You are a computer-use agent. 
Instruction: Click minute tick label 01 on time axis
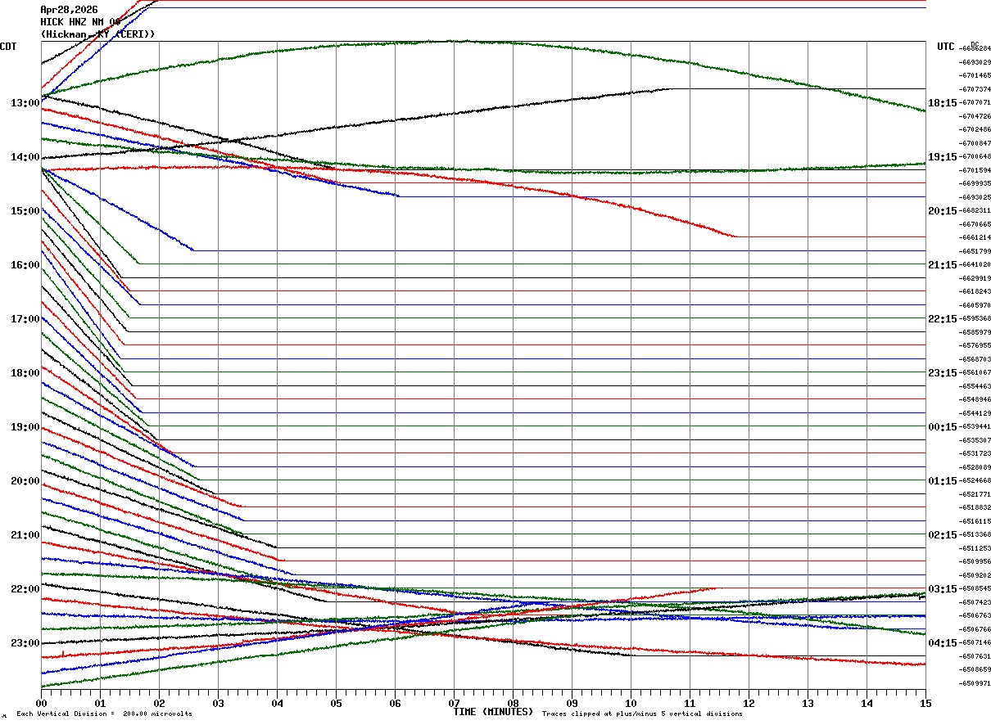(100, 703)
